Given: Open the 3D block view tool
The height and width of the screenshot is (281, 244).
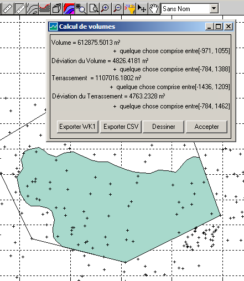Looking at the screenshot, I should 56,8.
